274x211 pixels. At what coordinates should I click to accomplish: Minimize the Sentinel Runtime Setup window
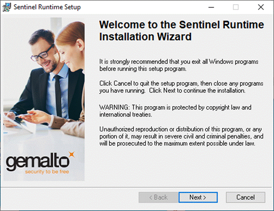211,7
